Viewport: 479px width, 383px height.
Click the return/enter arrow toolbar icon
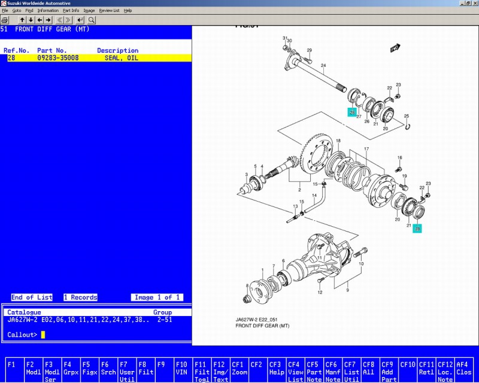tap(80, 20)
